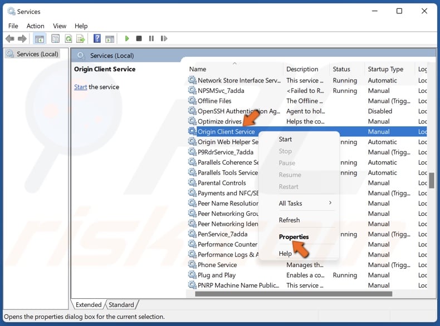Click the toolbar Refresh icon
The image size is (440, 326).
tap(68, 38)
